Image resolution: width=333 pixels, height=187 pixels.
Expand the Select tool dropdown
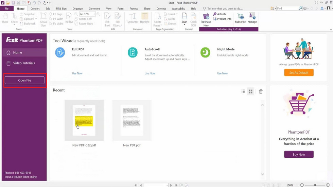tap(14, 25)
